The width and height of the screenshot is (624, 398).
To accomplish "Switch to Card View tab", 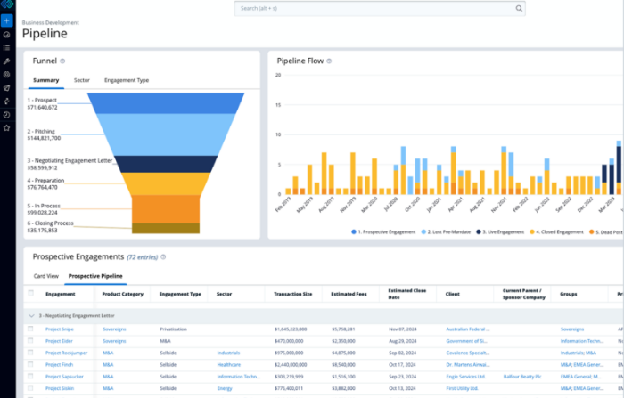I will (45, 276).
